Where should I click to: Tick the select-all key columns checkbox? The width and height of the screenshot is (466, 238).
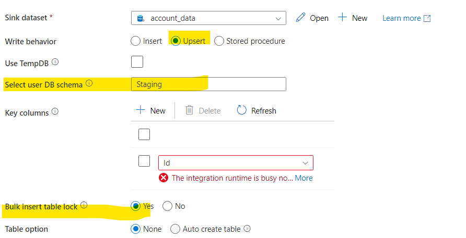144,134
